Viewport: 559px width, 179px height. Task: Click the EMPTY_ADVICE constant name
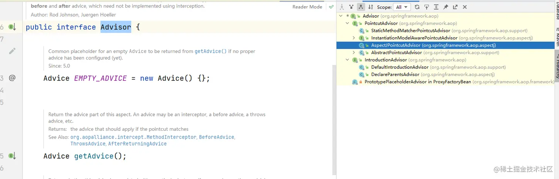click(101, 78)
